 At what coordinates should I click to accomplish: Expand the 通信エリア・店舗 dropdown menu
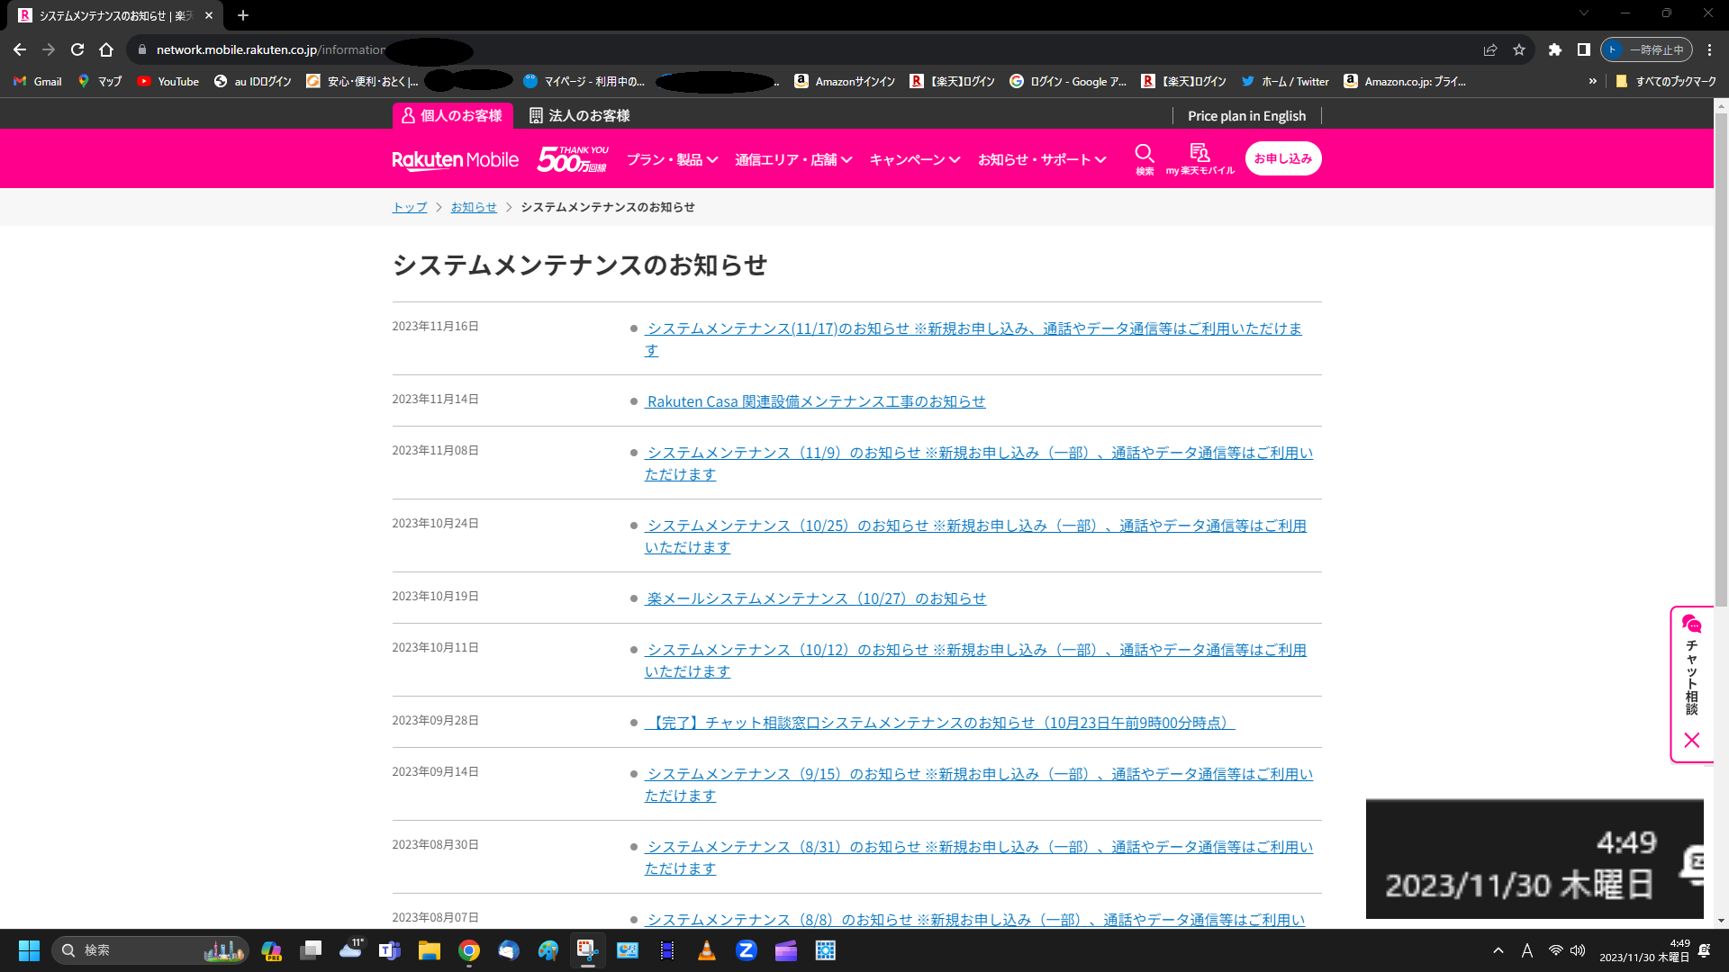click(792, 159)
